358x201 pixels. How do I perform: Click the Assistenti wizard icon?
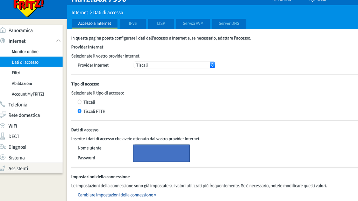click(3, 169)
